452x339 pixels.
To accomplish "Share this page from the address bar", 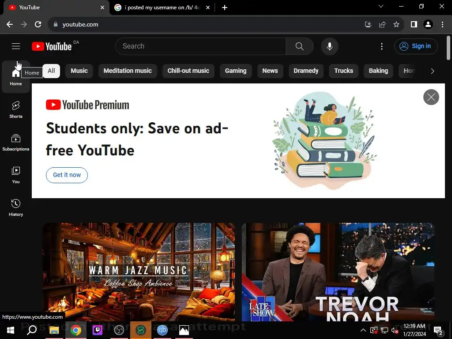I will pos(382,25).
